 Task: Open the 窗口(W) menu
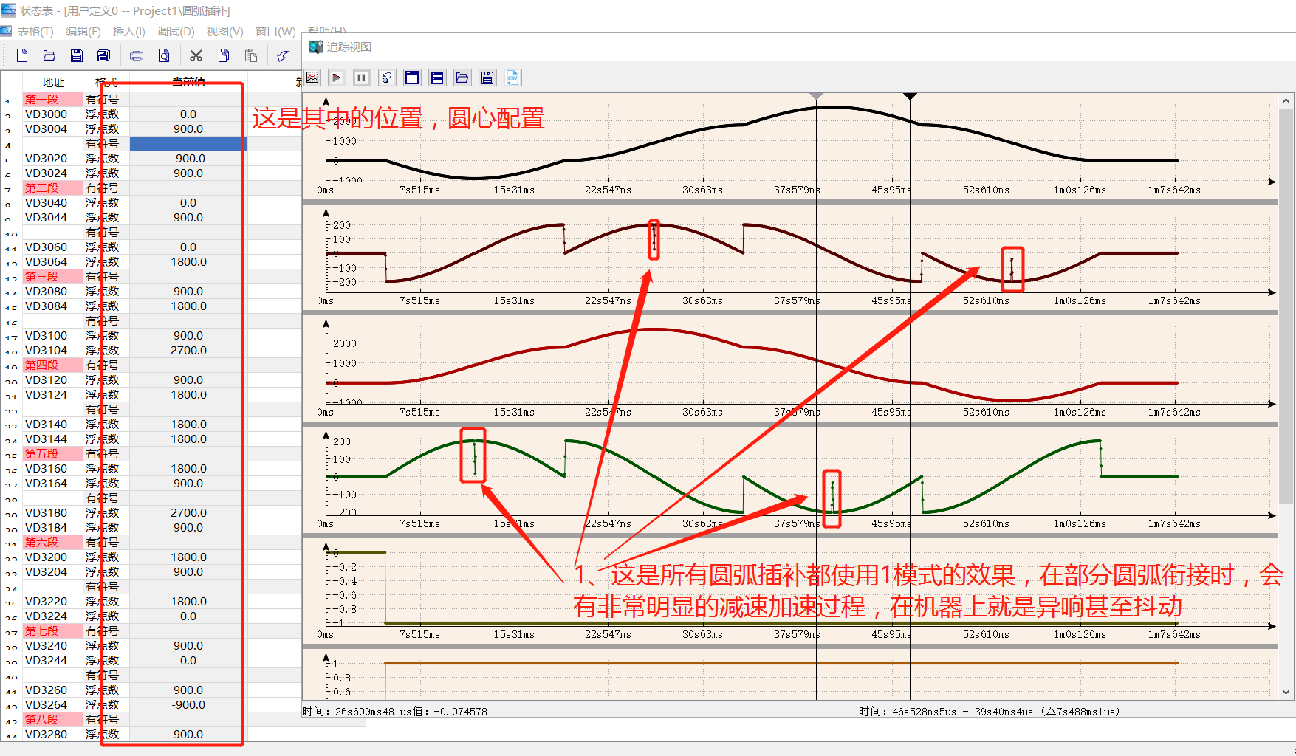[x=275, y=31]
